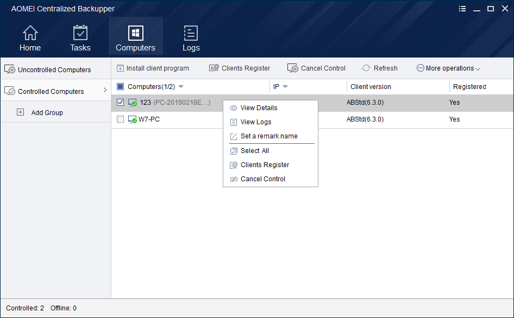Click the IP column header text
Image resolution: width=514 pixels, height=318 pixels.
(x=276, y=87)
